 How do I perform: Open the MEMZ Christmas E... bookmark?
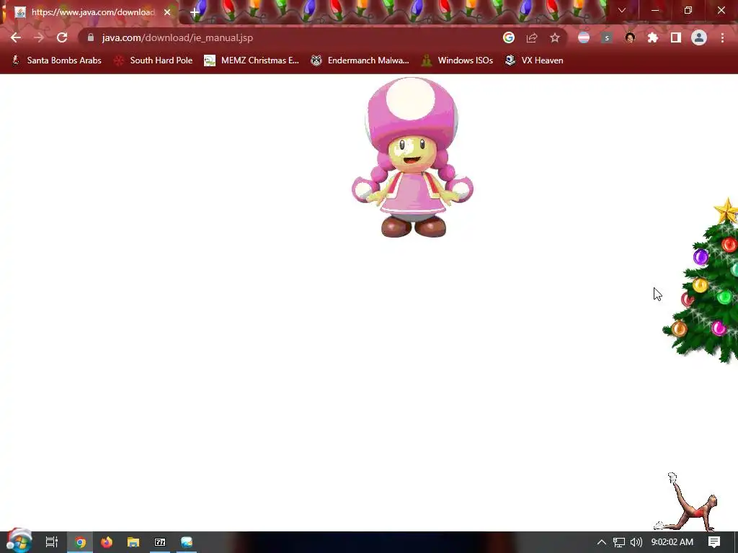point(252,60)
